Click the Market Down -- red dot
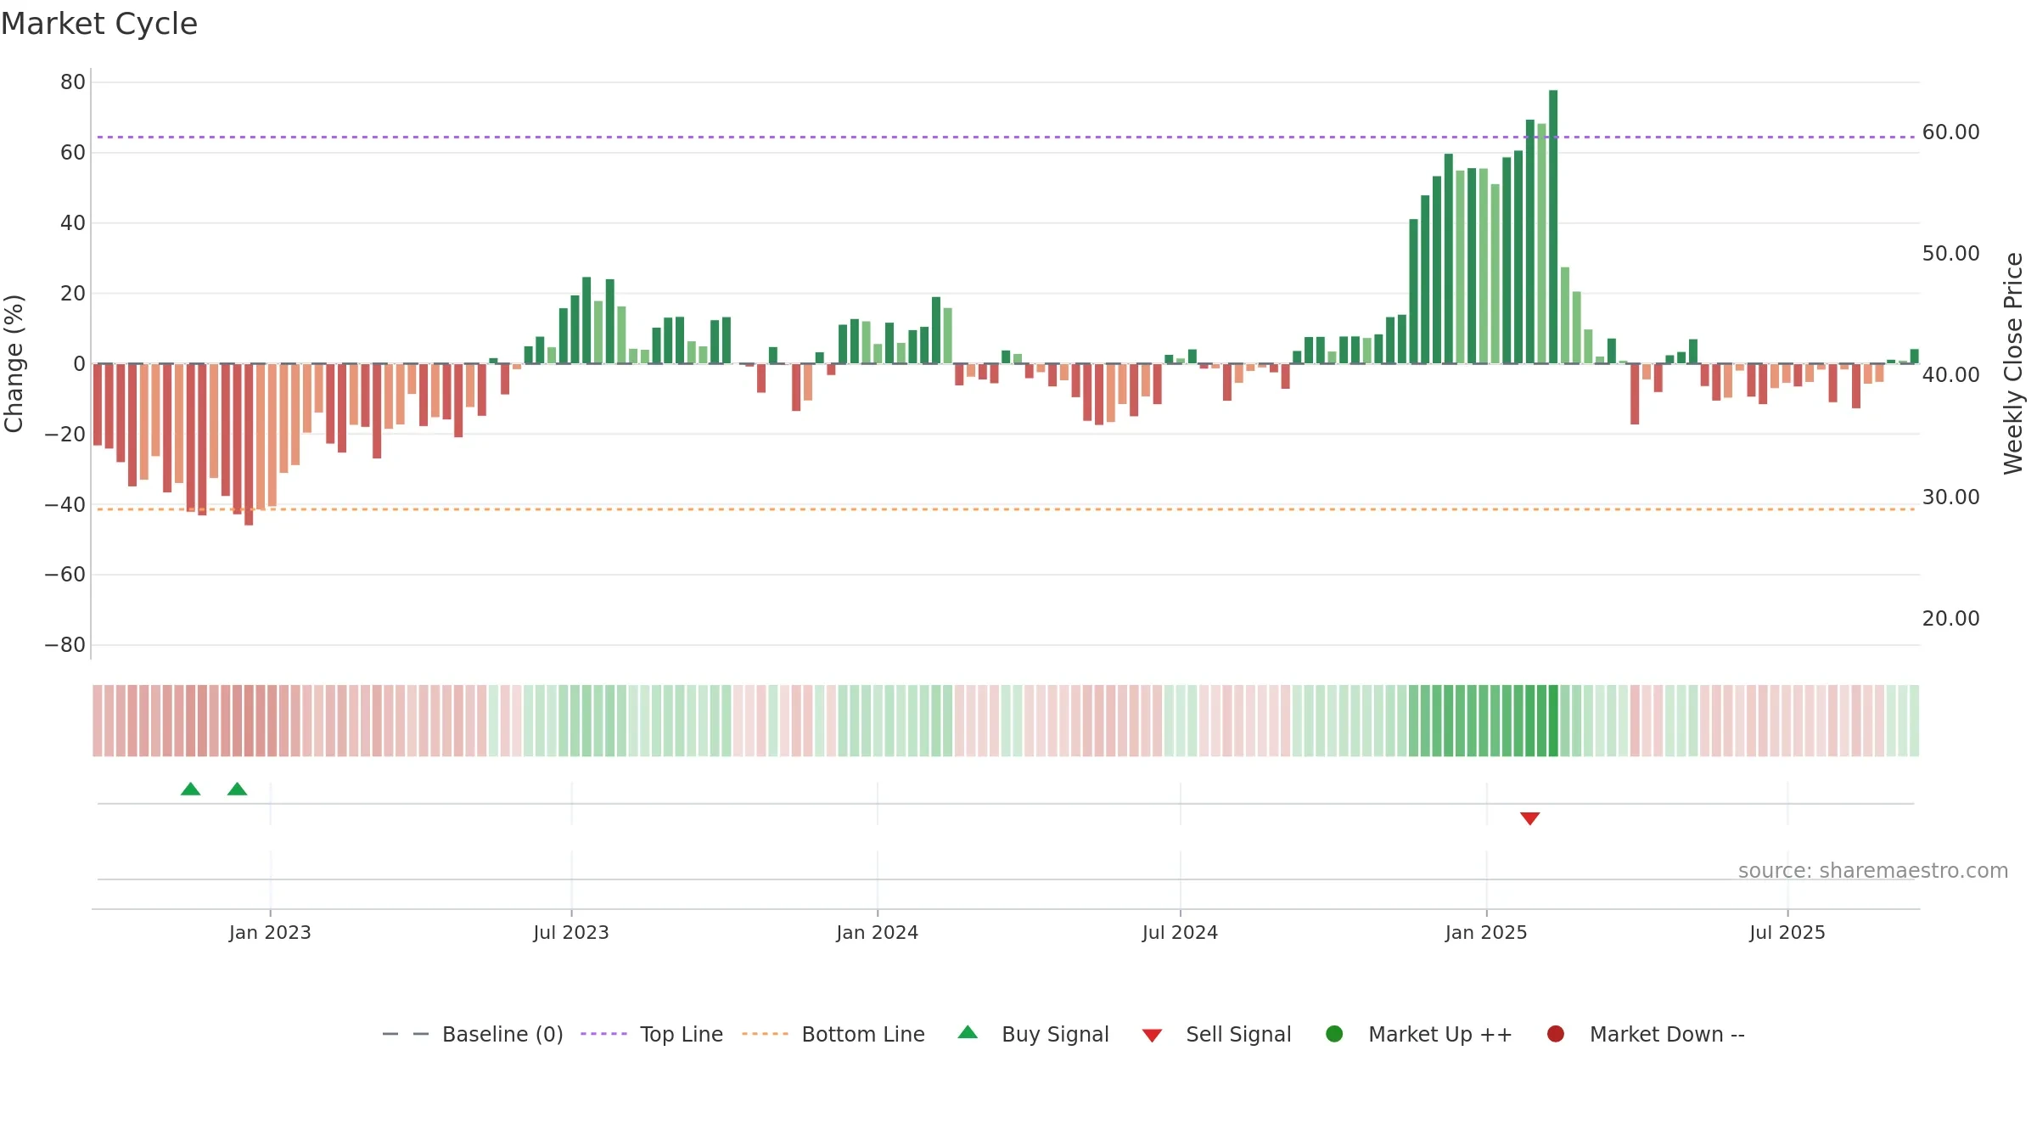Screen dimensions: 2037x1146 1556,1033
